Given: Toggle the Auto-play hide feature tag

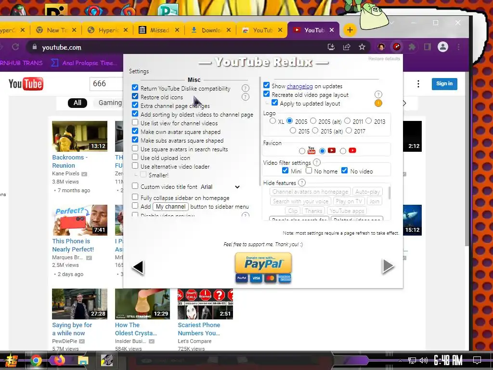Looking at the screenshot, I should [367, 192].
